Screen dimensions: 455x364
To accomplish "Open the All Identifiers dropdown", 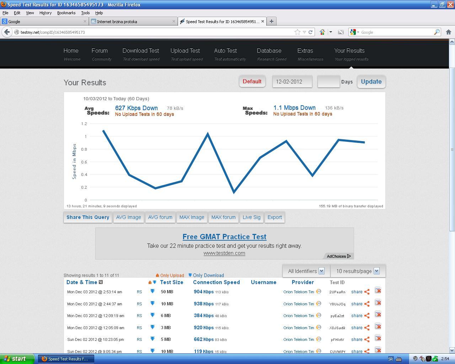I will (x=306, y=271).
